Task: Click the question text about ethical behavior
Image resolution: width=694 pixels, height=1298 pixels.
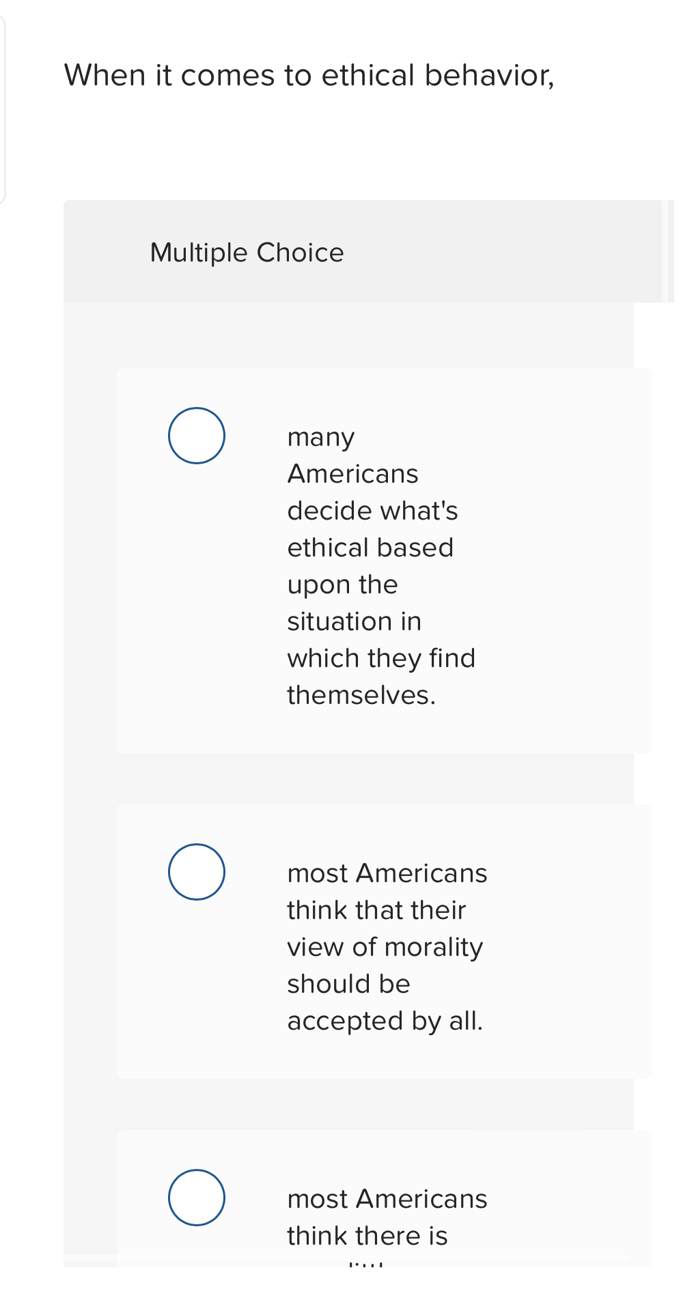Action: click(x=311, y=75)
